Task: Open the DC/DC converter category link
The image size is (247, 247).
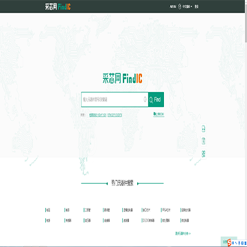Action: click(x=148, y=220)
